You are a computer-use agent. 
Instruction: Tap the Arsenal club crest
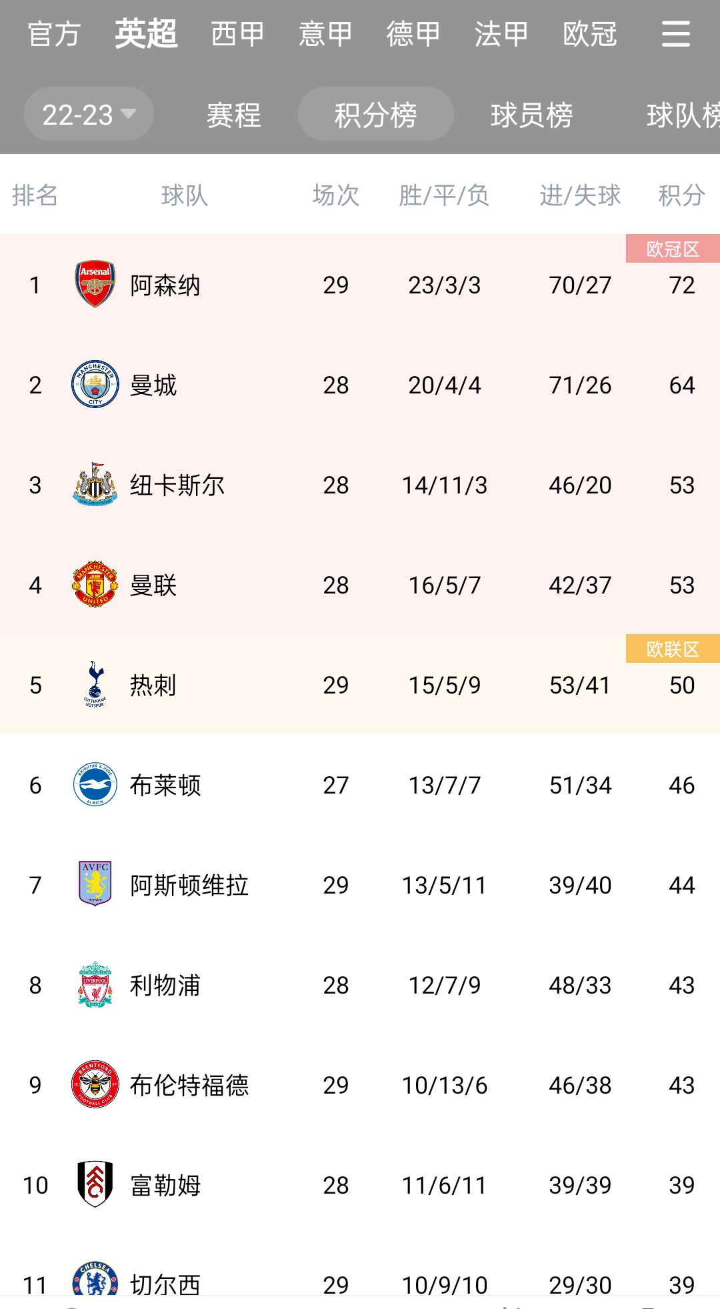click(x=95, y=284)
